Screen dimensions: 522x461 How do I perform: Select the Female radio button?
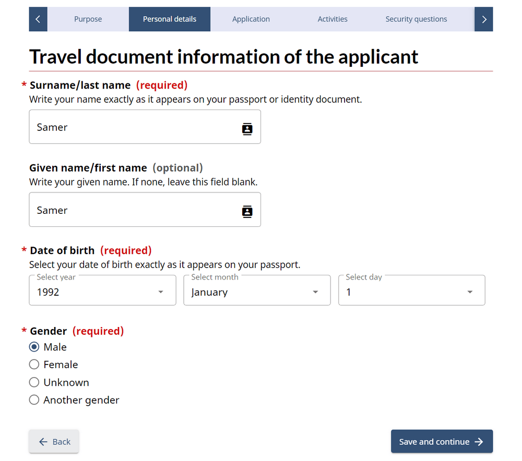(x=34, y=365)
